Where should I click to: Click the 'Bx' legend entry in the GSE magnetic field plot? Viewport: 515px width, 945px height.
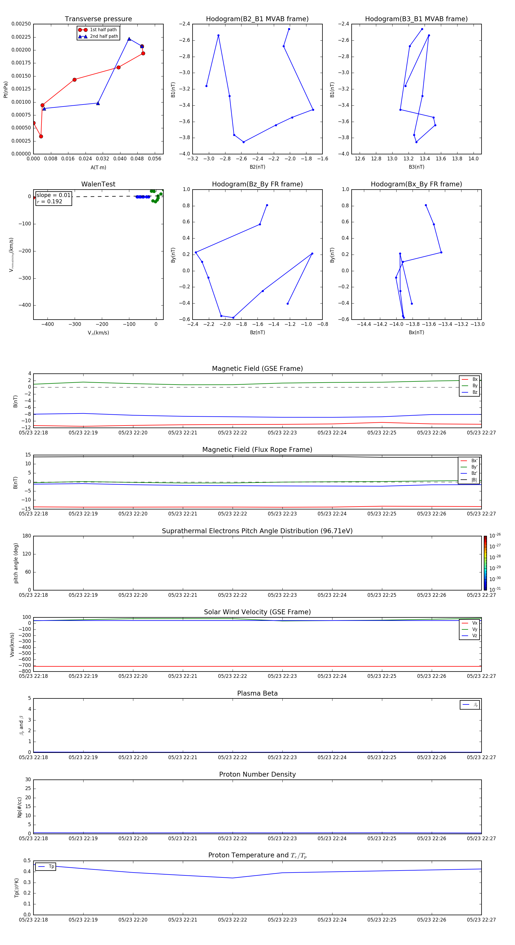tap(470, 379)
